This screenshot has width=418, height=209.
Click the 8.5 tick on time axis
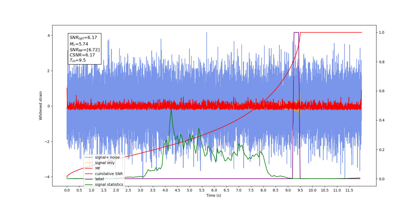point(276,190)
